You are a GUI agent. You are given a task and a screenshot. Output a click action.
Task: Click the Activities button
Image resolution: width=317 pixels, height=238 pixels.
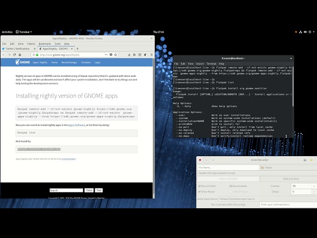coord(7,32)
